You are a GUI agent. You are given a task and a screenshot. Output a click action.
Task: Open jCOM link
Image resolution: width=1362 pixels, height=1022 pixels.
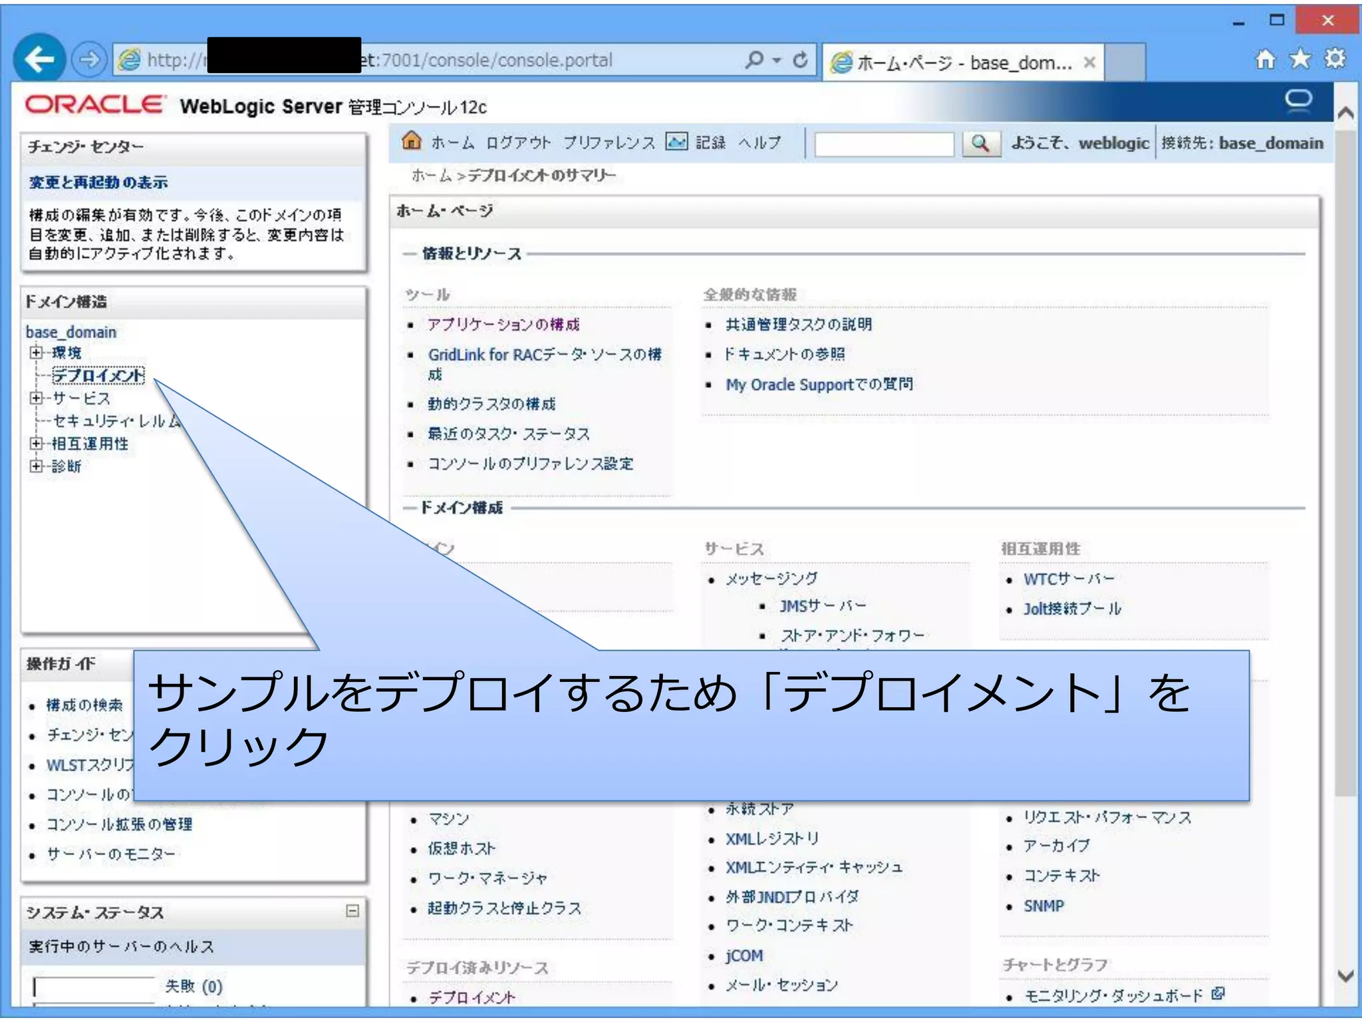coord(744,955)
